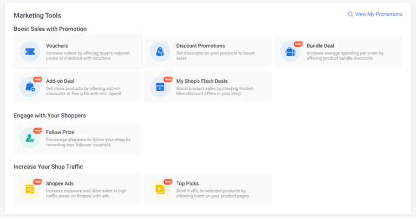
Task: Click the Shopee Ads icon
Action: click(30, 189)
